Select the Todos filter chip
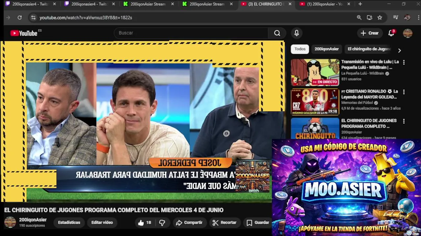The height and width of the screenshot is (236, 421). tap(300, 49)
